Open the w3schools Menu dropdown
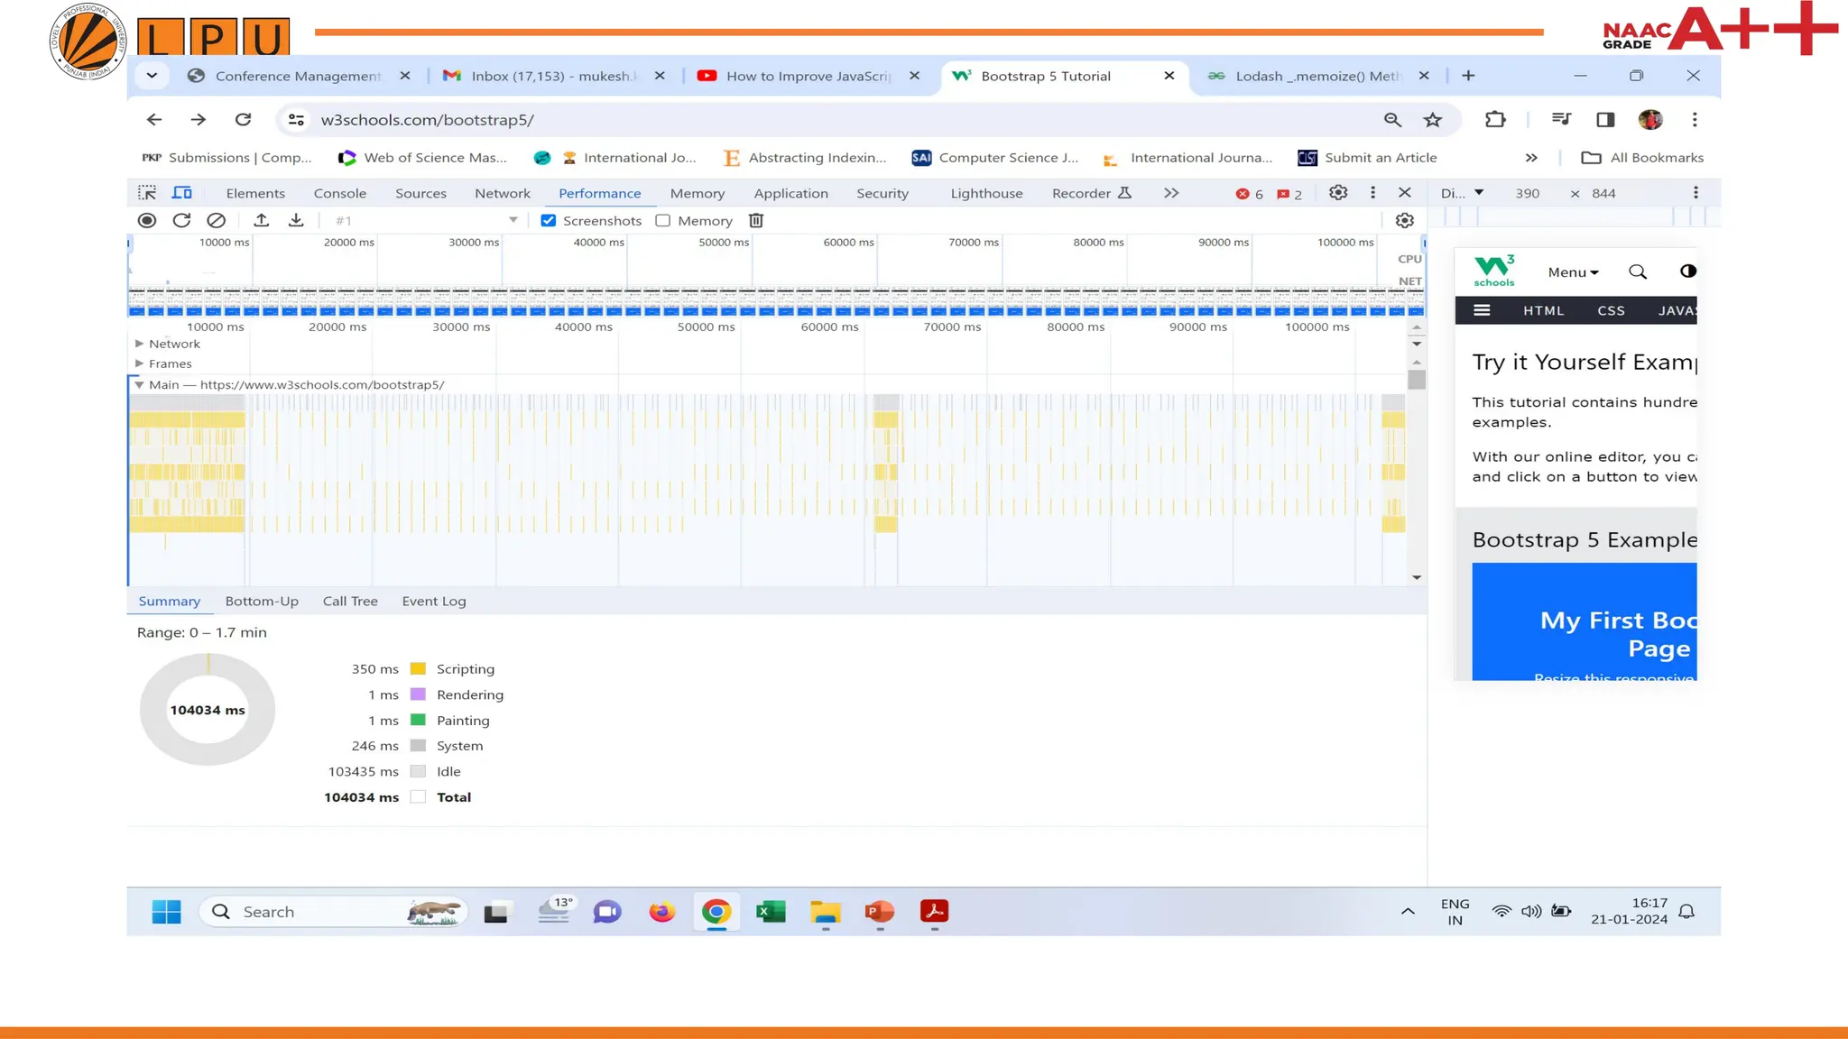This screenshot has width=1848, height=1039. click(1573, 272)
